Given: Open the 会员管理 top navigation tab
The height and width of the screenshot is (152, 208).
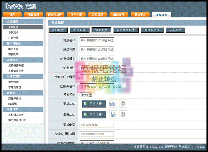Looking at the screenshot, I should 98,14.
